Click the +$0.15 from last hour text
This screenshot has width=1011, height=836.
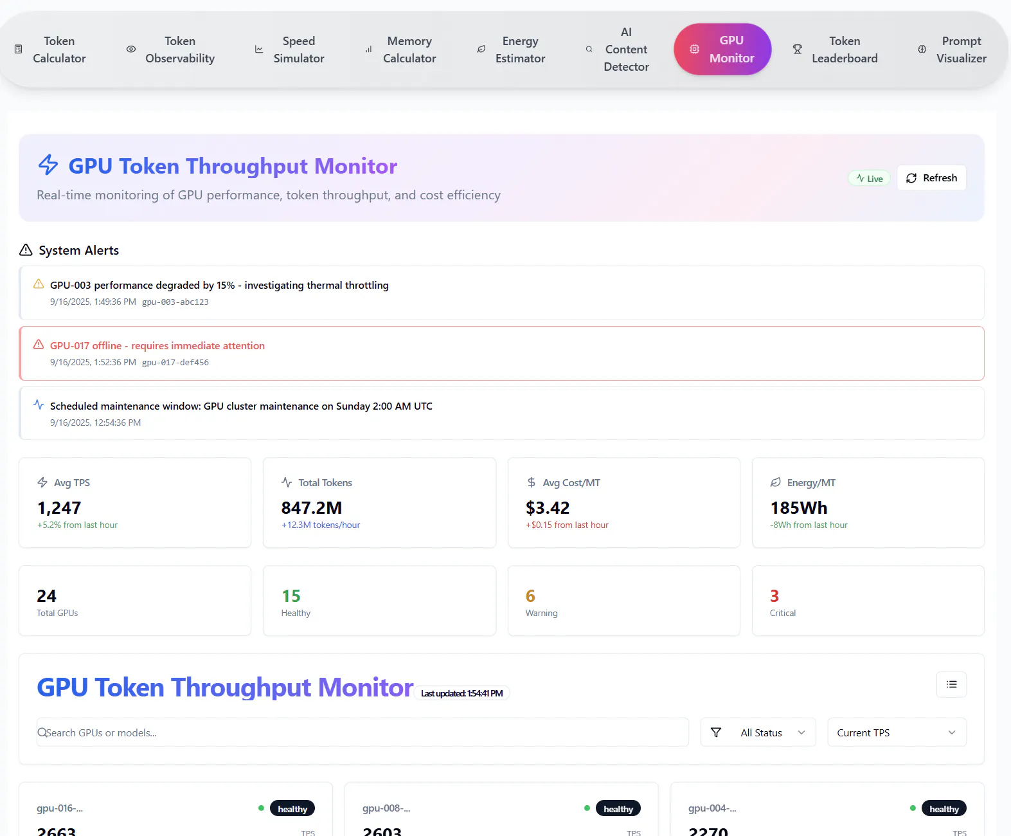[x=567, y=525]
